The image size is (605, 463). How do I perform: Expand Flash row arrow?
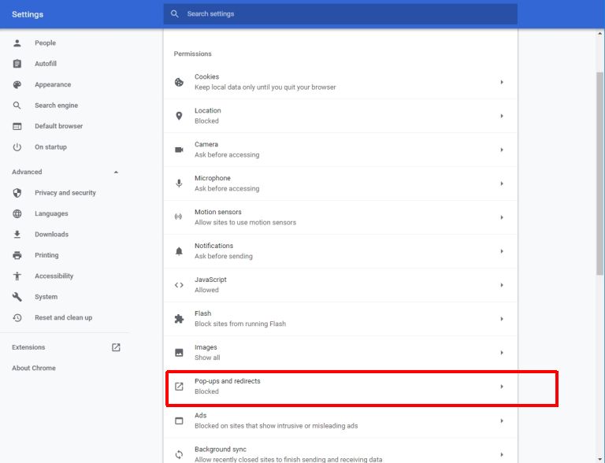click(x=502, y=319)
